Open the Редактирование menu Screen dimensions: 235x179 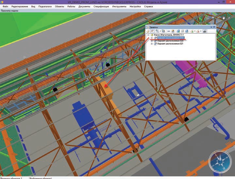click(x=20, y=7)
